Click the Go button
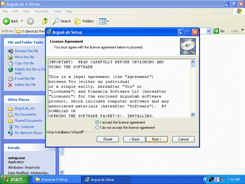The width and height of the screenshot is (245, 184). point(219,31)
